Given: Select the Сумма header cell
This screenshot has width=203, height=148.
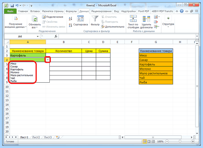Looking at the screenshot, I should coord(103,51).
